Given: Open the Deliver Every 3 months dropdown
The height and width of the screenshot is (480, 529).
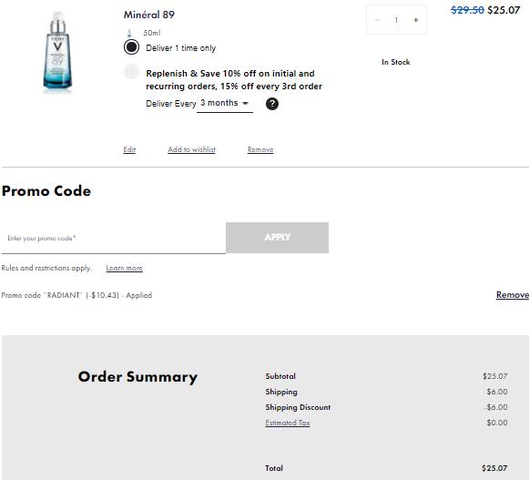Looking at the screenshot, I should point(225,103).
